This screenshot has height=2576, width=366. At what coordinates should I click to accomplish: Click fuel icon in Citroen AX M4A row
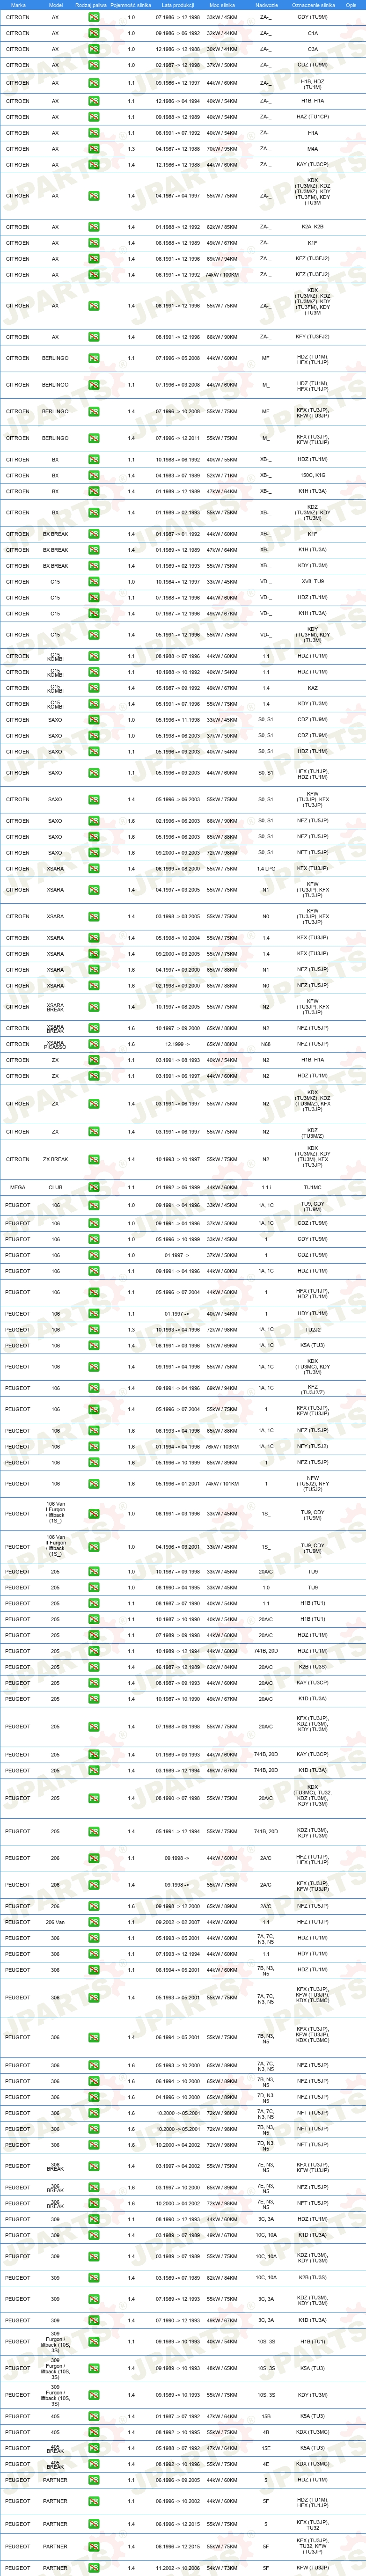point(94,149)
